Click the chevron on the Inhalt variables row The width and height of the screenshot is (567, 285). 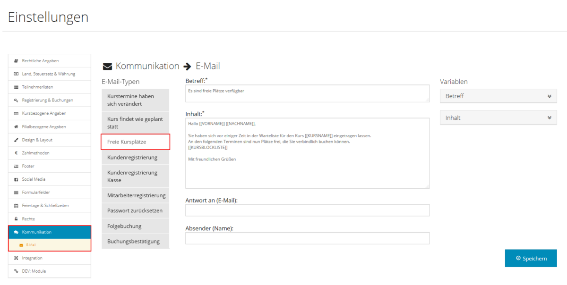click(x=550, y=118)
